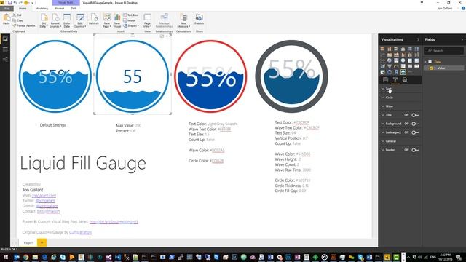466x262 pixels.
Task: Click the Save icon in title bar
Action: point(9,3)
